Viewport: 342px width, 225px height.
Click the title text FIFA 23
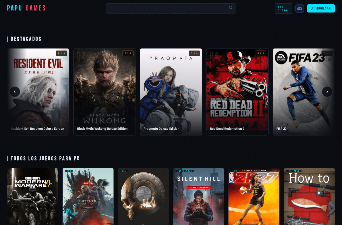(281, 129)
